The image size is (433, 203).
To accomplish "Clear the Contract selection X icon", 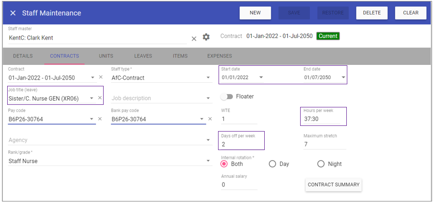I will (x=101, y=77).
